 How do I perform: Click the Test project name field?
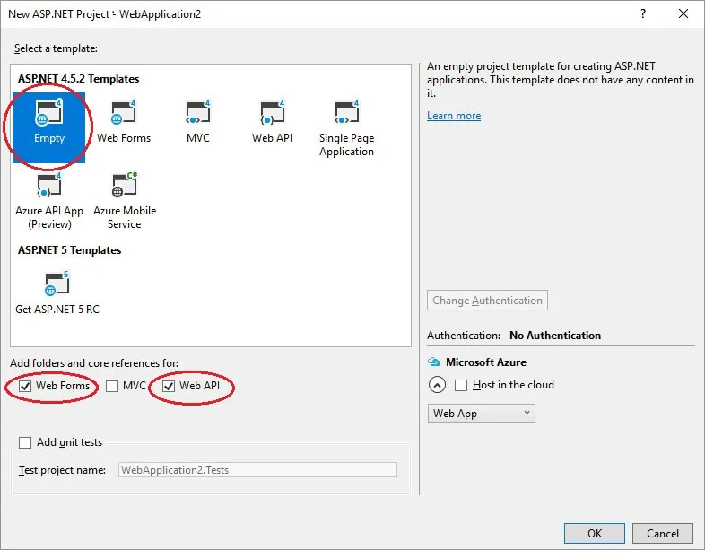click(x=257, y=470)
